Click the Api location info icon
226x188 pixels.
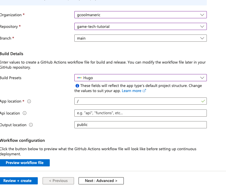tap(25, 113)
